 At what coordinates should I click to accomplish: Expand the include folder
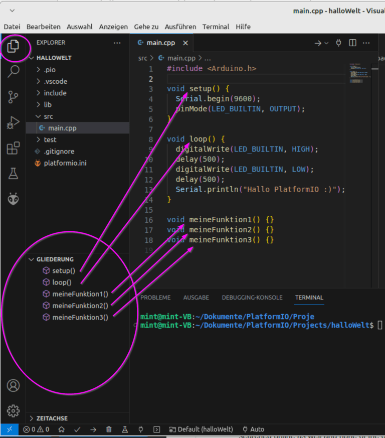coord(55,93)
